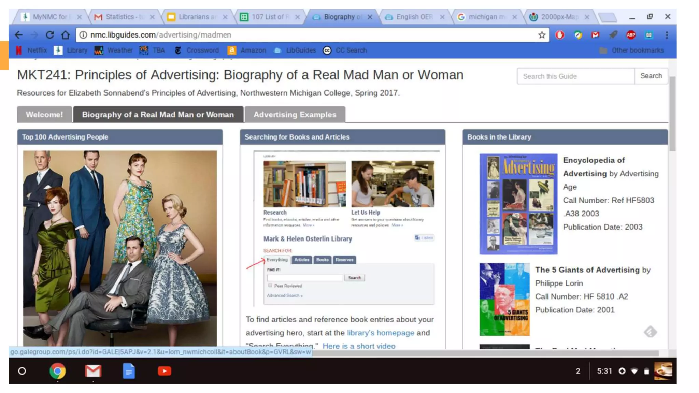Launch YouTube from the shelf
The image size is (699, 393).
[x=164, y=371]
